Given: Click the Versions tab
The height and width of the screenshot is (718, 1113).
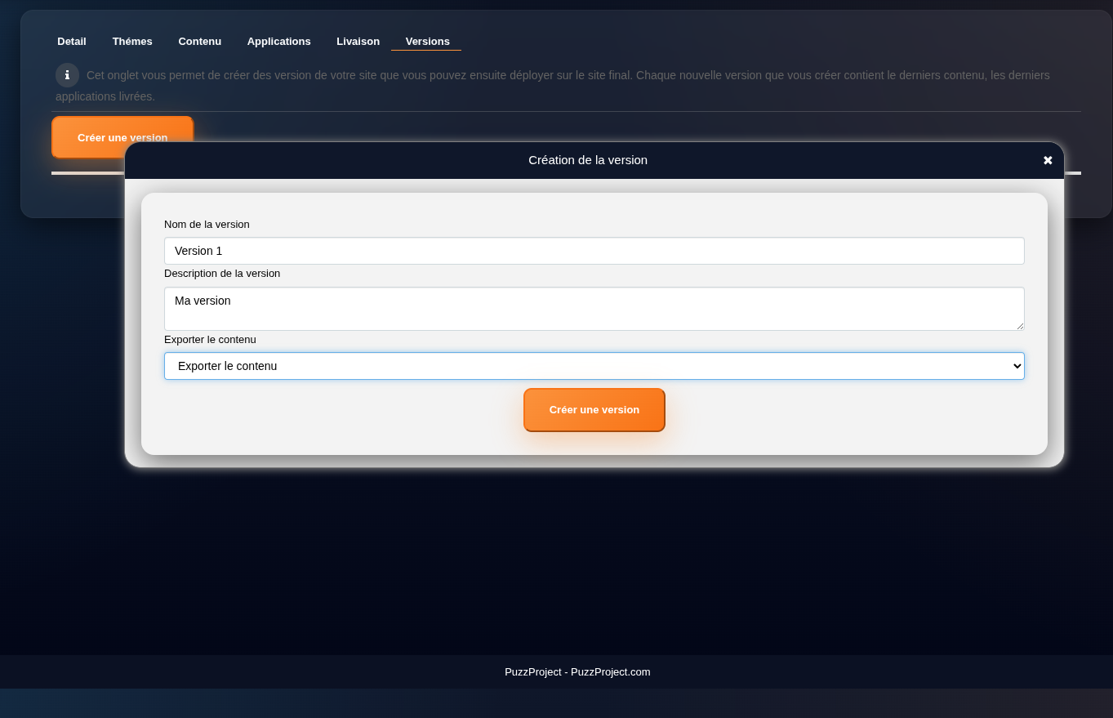Looking at the screenshot, I should tap(427, 42).
